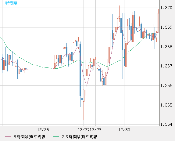Click the 12/30 date axis label

coord(124,130)
